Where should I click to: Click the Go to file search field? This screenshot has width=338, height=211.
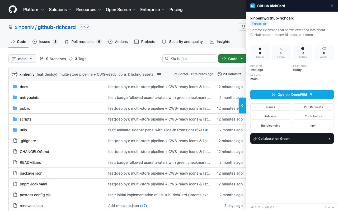(x=189, y=59)
